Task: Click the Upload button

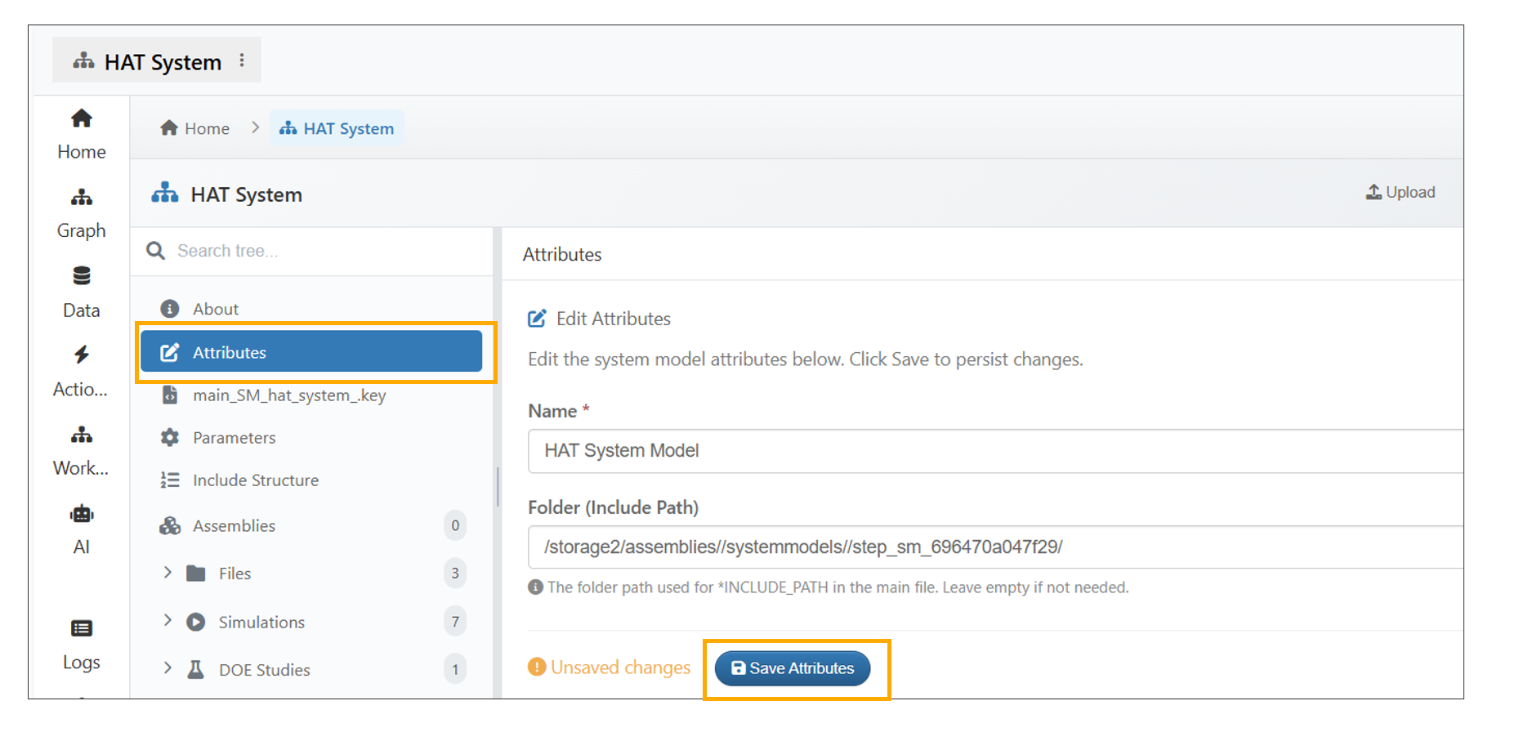Action: (x=1401, y=192)
